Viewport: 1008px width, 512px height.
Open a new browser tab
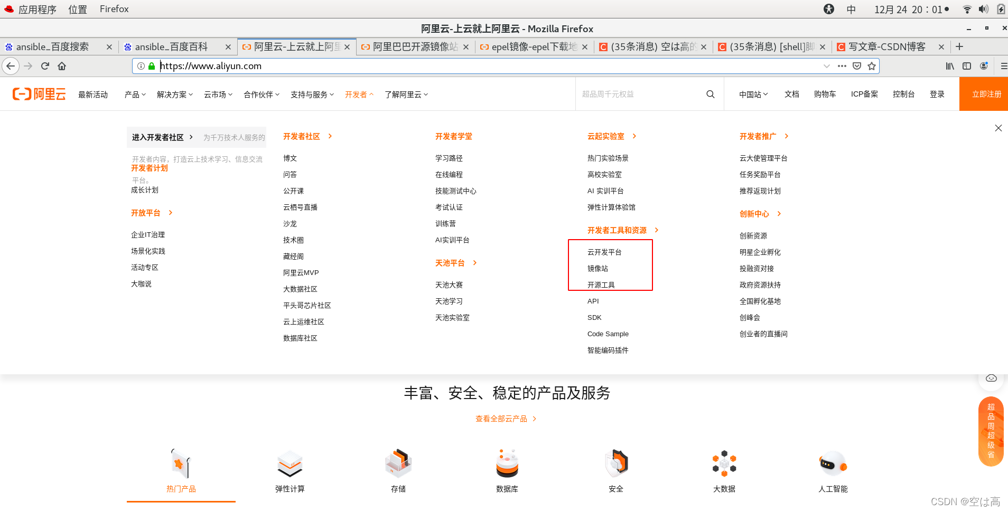click(x=959, y=47)
